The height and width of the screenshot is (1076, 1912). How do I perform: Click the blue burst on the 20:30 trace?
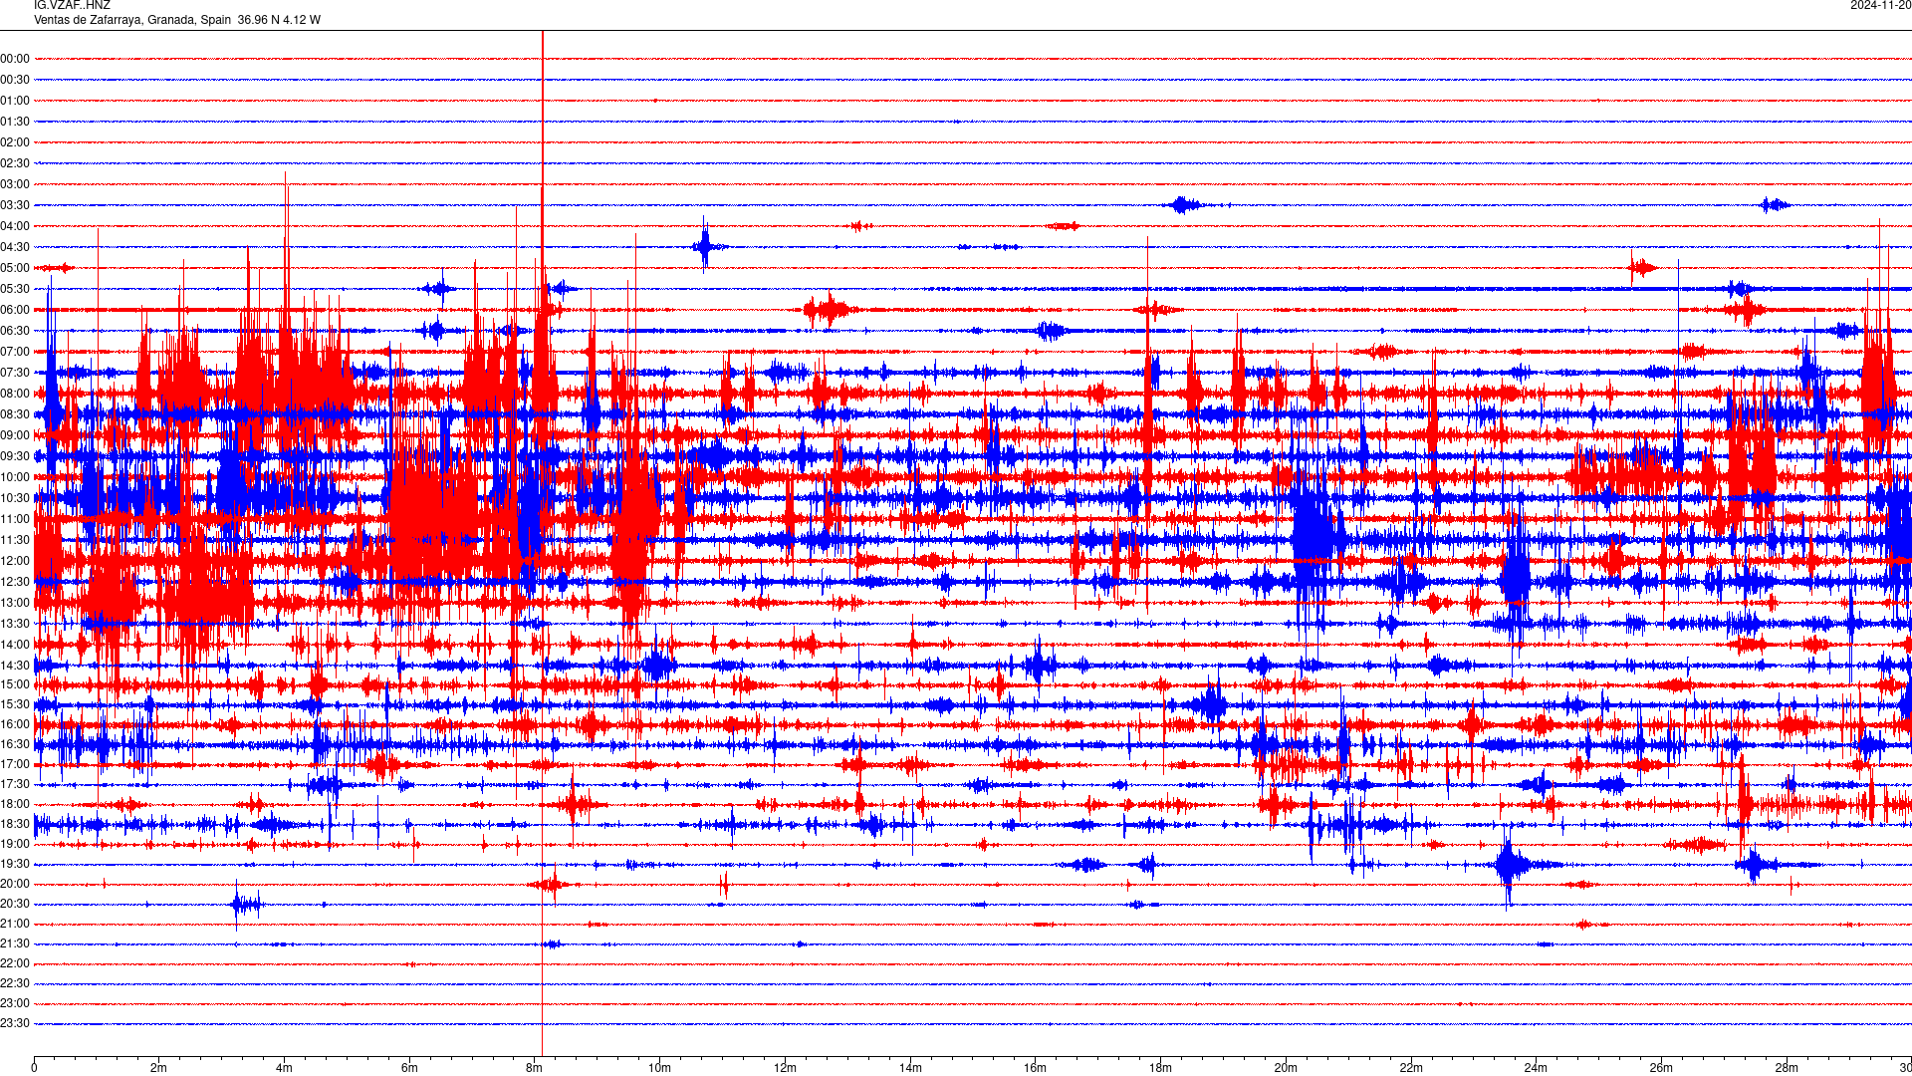[245, 905]
